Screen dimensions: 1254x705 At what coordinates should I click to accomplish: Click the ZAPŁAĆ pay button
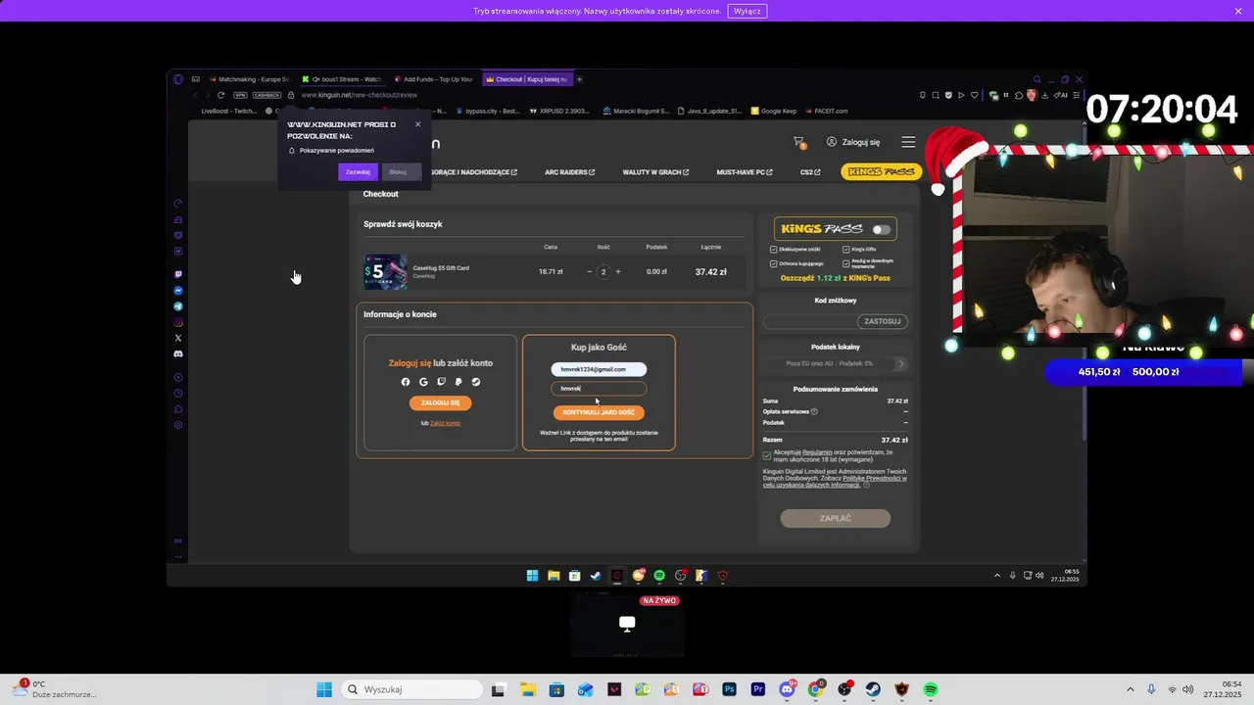(x=836, y=518)
